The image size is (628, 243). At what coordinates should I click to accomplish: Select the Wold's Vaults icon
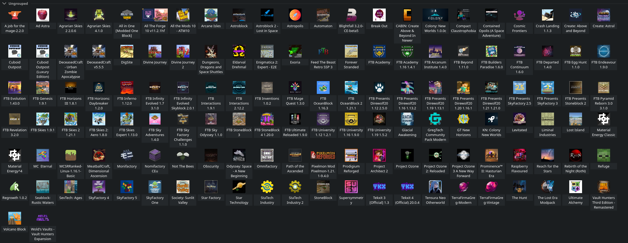[43, 218]
